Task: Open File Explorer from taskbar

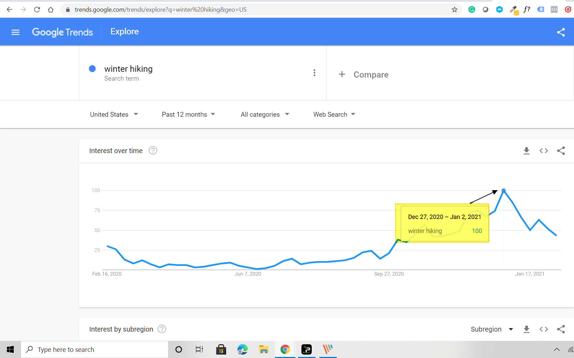Action: point(264,349)
